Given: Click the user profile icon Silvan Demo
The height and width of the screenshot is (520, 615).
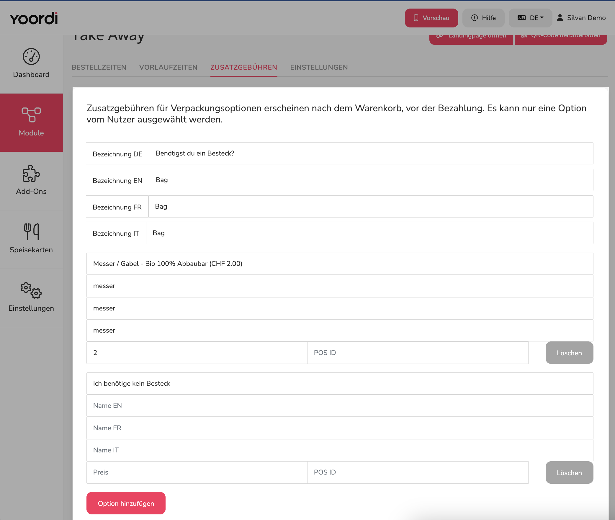Looking at the screenshot, I should (560, 18).
